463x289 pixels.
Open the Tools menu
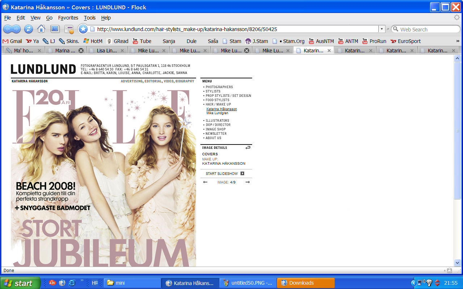[90, 18]
